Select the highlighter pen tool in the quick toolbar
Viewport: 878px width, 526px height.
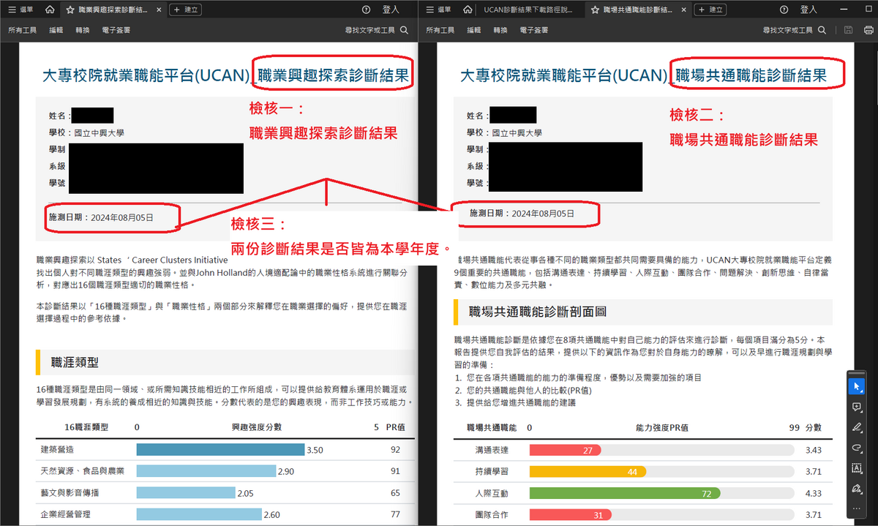(857, 427)
